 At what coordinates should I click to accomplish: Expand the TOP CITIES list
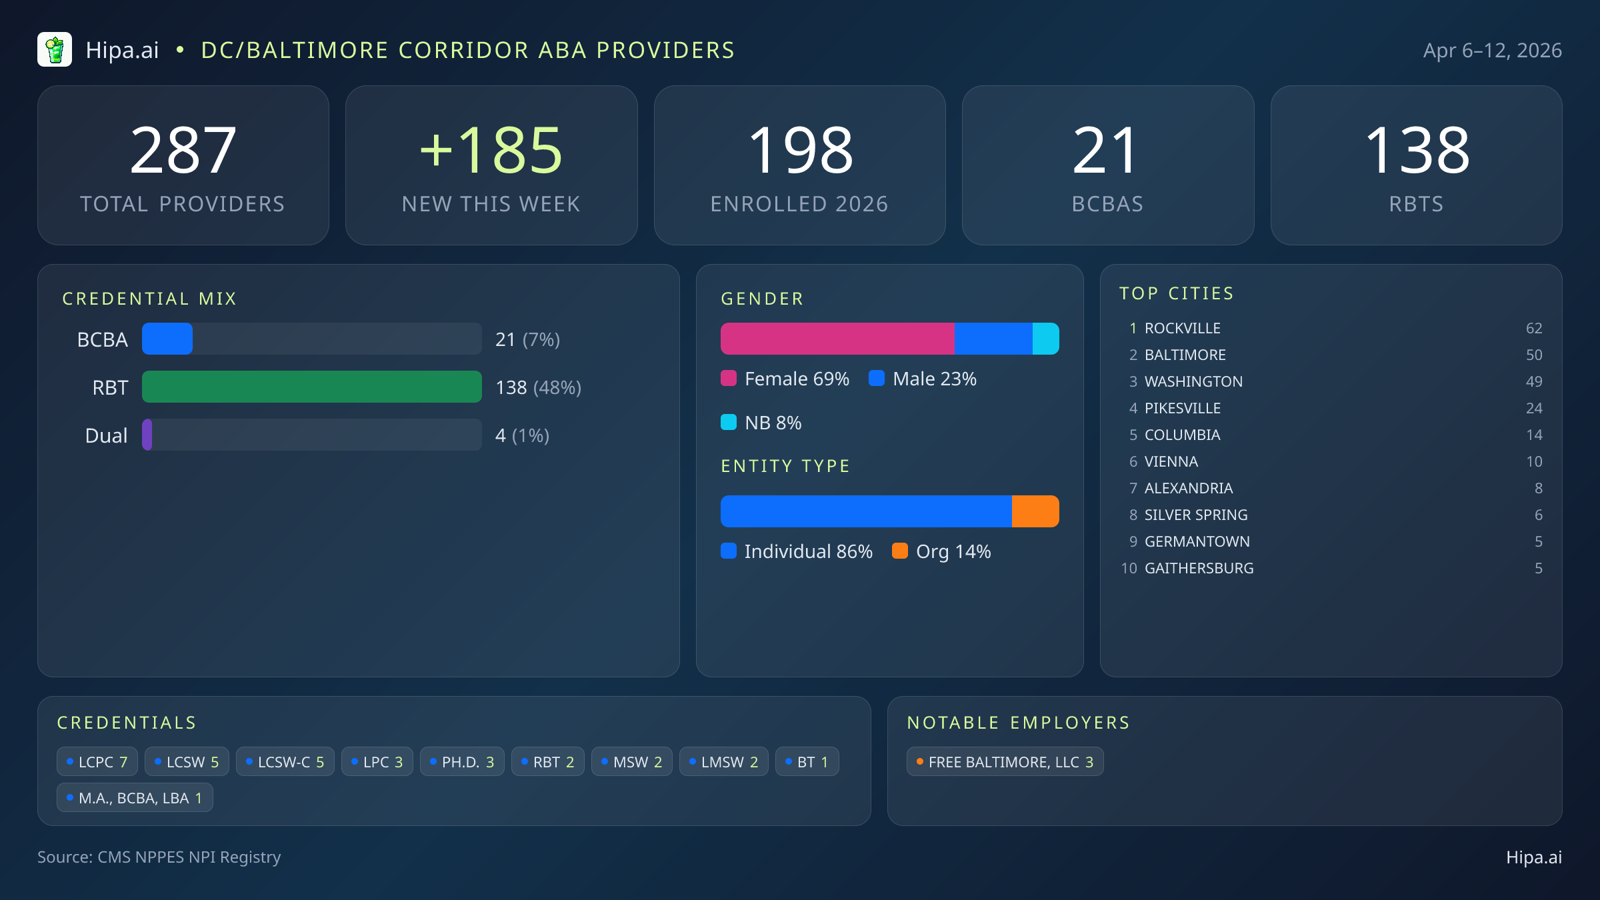click(1177, 293)
